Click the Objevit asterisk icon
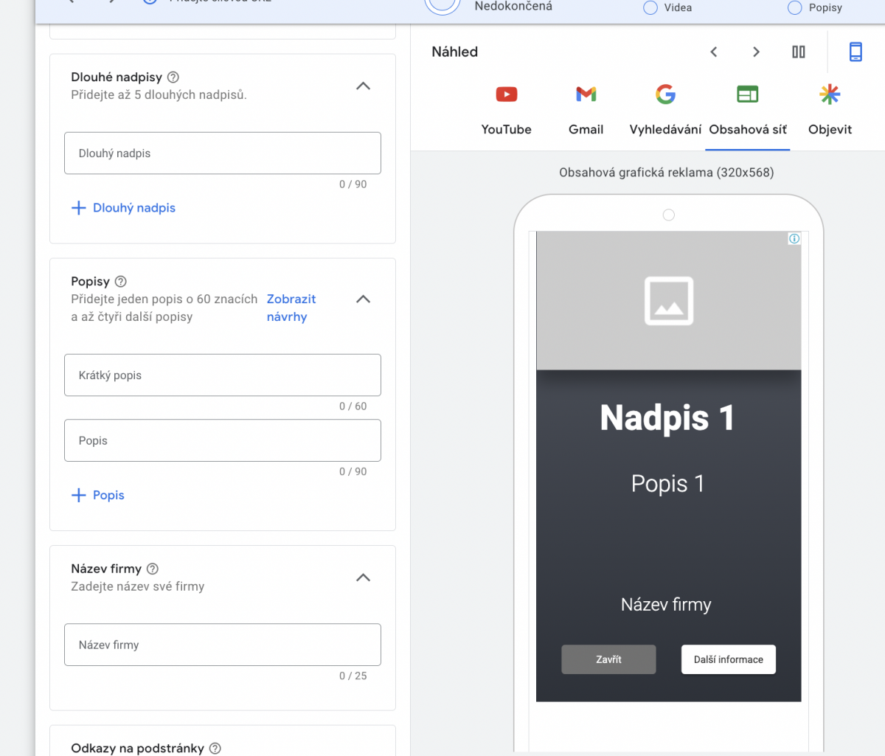This screenshot has width=885, height=756. click(830, 94)
